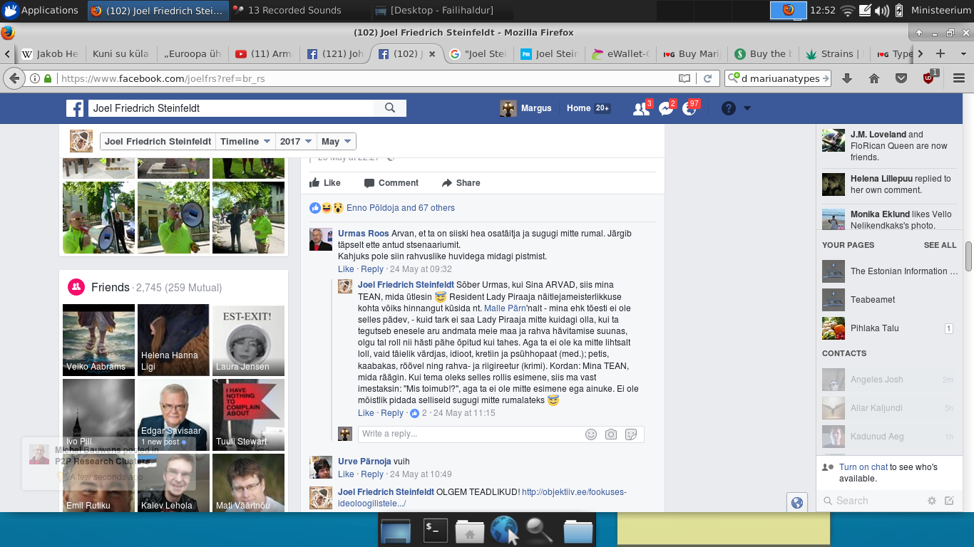Click SEE ALL in Your Pages
Viewport: 974px width, 547px height.
[940, 245]
